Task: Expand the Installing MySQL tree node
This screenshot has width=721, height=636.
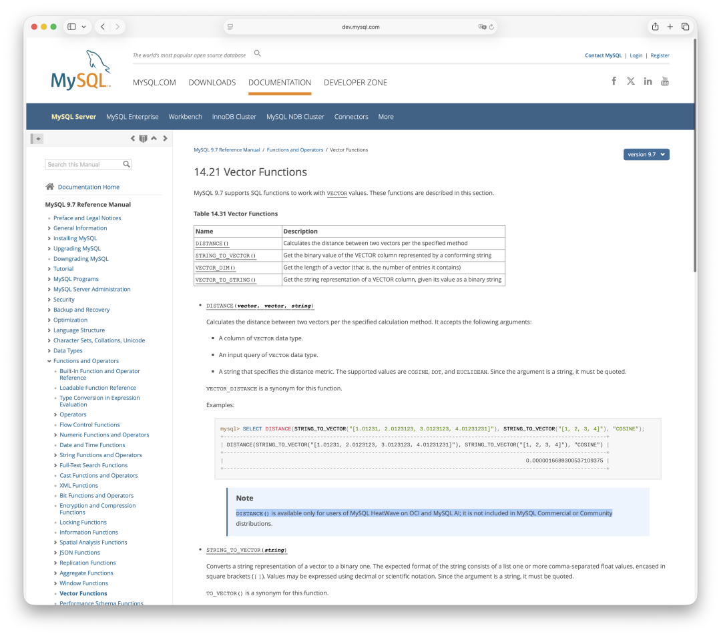Action: pyautogui.click(x=49, y=238)
